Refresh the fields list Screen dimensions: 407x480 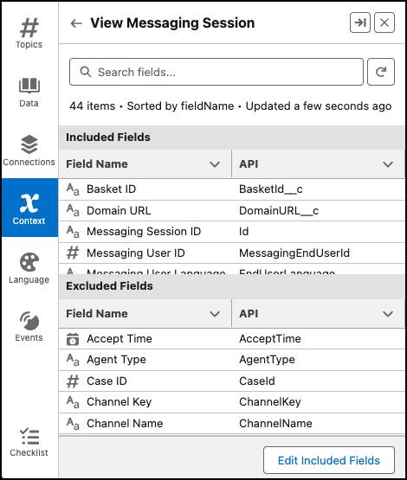(x=381, y=72)
